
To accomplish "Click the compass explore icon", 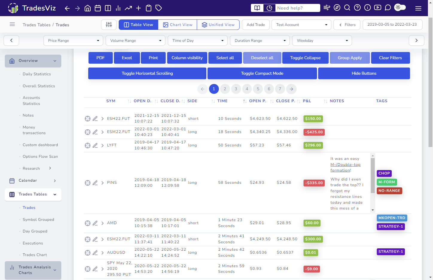I will point(337,7).
